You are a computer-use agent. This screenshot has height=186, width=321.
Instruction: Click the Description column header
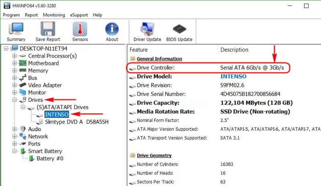tap(234, 50)
